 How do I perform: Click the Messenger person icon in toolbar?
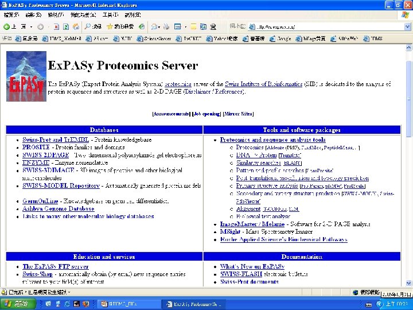coord(213,26)
